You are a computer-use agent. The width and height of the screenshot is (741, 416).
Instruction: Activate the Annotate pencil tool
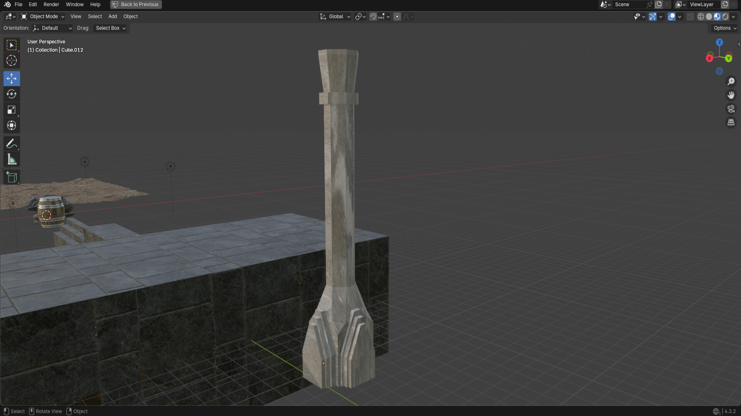12,144
